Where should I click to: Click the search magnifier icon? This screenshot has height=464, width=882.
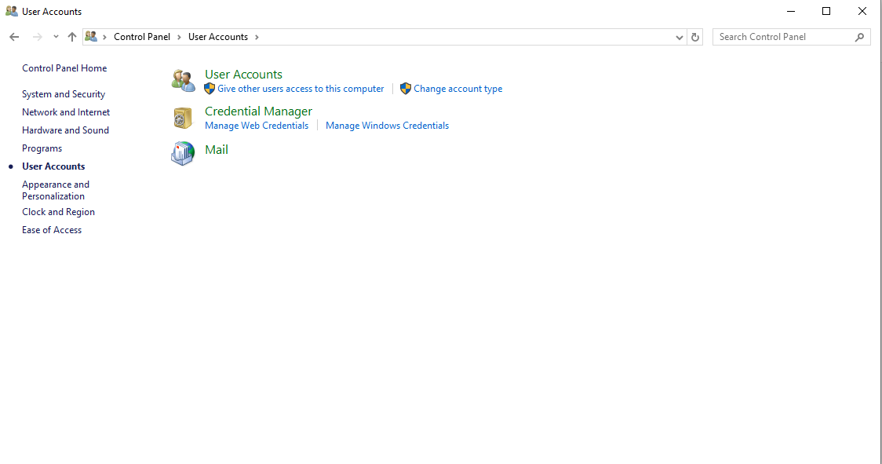click(x=859, y=37)
